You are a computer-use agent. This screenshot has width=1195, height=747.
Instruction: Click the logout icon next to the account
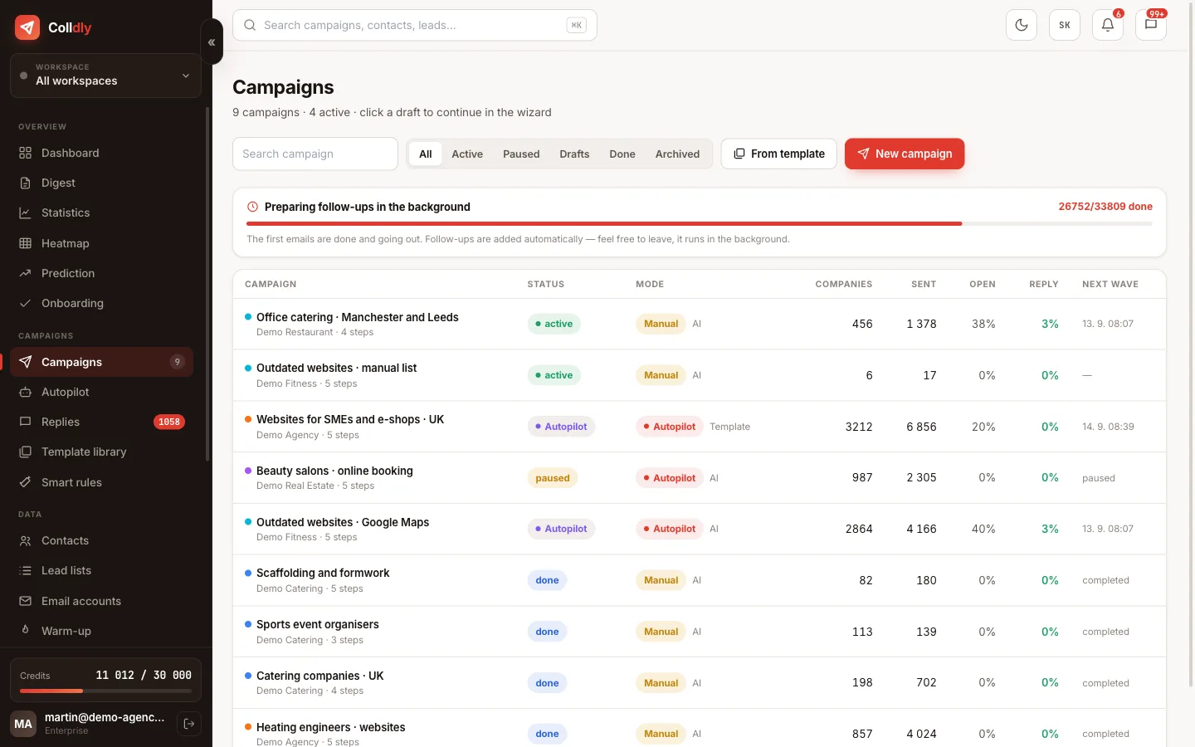[189, 724]
